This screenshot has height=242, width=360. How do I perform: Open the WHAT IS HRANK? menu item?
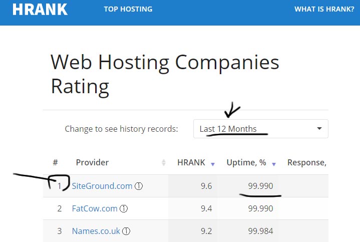pyautogui.click(x=324, y=9)
